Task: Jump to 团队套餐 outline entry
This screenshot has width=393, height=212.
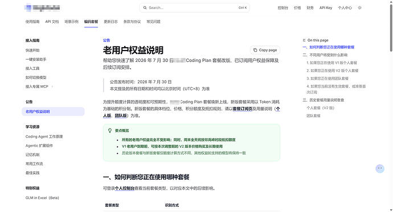Action: (x=313, y=116)
